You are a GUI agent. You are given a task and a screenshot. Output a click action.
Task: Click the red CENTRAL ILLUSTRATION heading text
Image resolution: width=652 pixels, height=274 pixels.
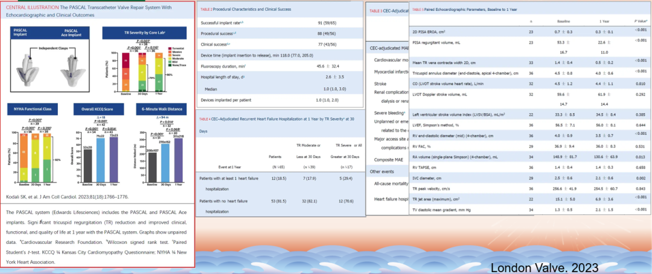(31, 7)
